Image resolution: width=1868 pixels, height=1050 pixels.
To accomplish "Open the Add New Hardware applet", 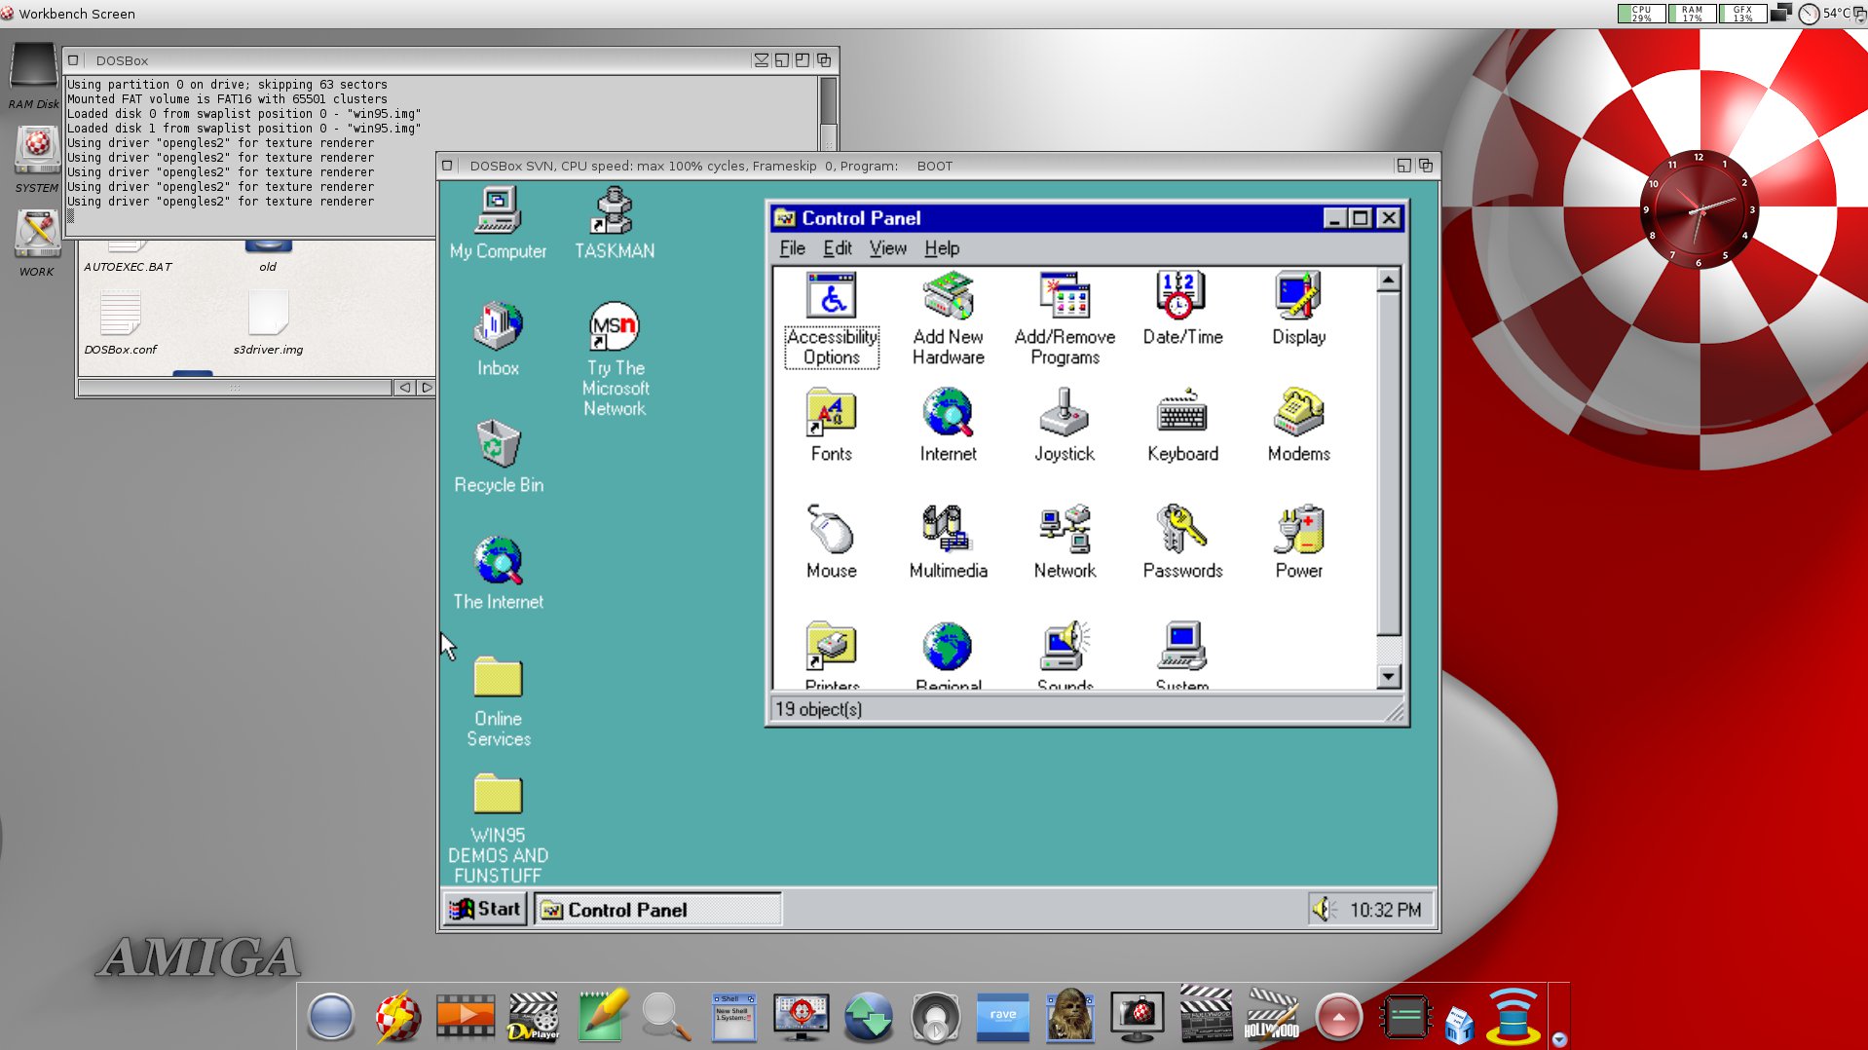I will 948,319.
